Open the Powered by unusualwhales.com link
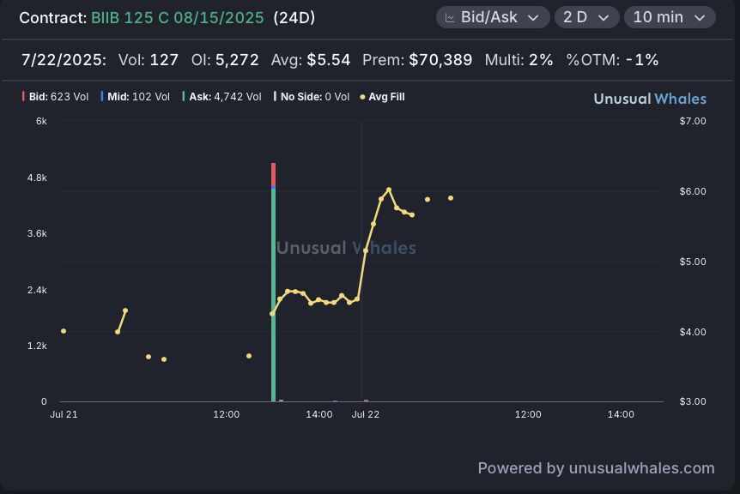The width and height of the screenshot is (740, 494). (x=596, y=468)
